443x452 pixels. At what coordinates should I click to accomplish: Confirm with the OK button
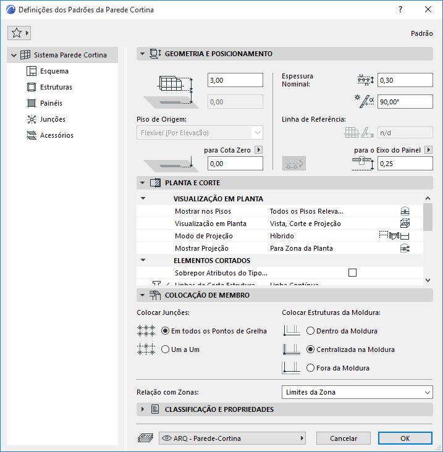pos(405,438)
